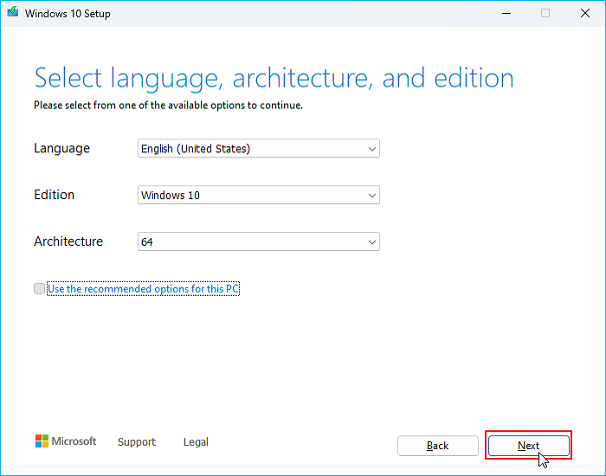
Task: Click the Language field label
Action: (61, 149)
